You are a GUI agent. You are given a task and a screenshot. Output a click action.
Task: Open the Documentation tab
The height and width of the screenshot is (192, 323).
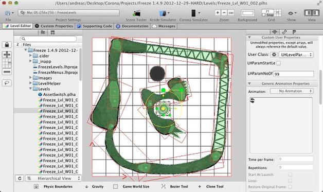point(132,26)
